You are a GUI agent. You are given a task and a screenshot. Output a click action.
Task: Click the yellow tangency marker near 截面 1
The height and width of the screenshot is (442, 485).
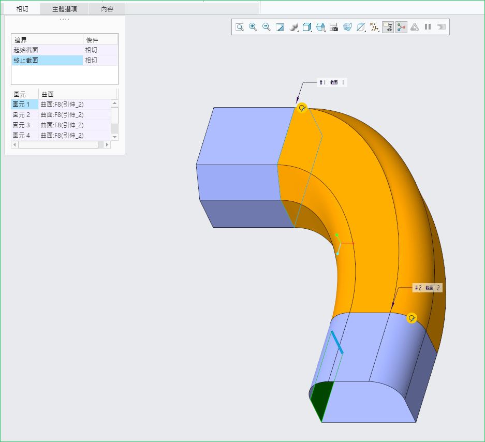click(x=302, y=108)
